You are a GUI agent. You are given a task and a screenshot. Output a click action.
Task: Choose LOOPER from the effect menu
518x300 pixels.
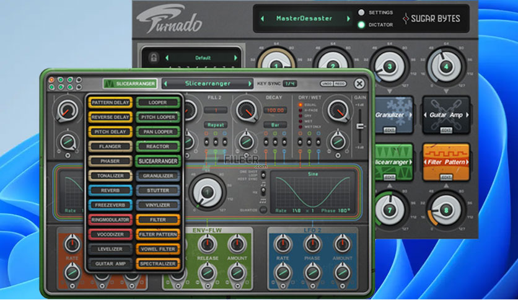tap(158, 102)
